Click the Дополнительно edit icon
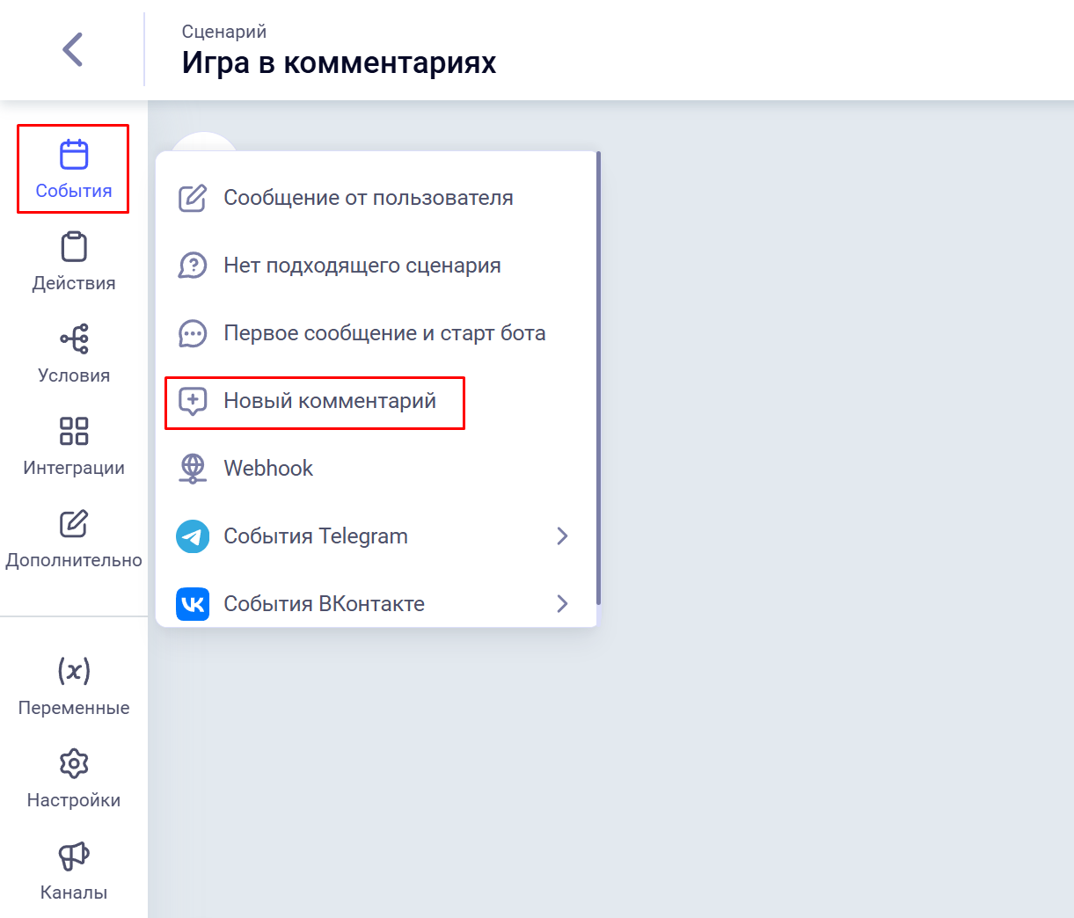This screenshot has height=918, width=1074. [74, 524]
